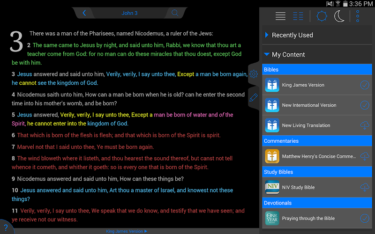Enable night mode with the moon icon
The height and width of the screenshot is (234, 375).
(339, 16)
